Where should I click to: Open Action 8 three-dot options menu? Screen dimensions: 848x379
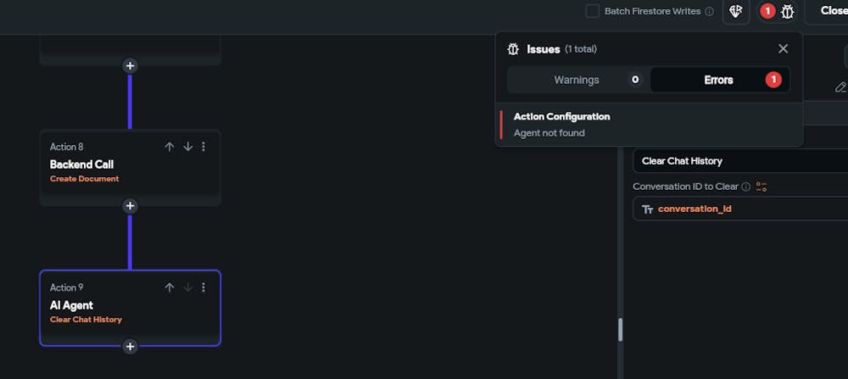(204, 147)
